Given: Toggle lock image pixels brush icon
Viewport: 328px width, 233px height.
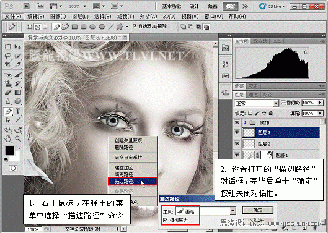Looking at the screenshot, I should [257, 113].
